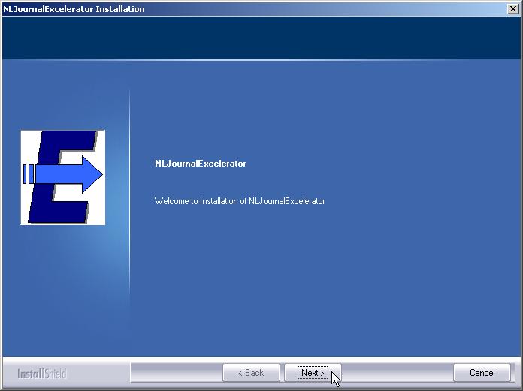This screenshot has height=391, width=523.
Task: Click the NLJournalExcelerator E arrow logo
Action: tap(63, 178)
